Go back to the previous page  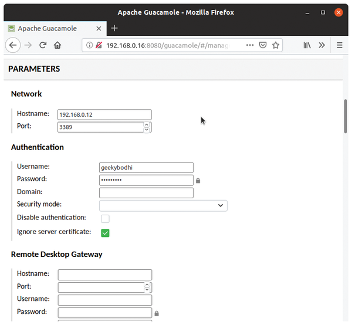(x=13, y=45)
